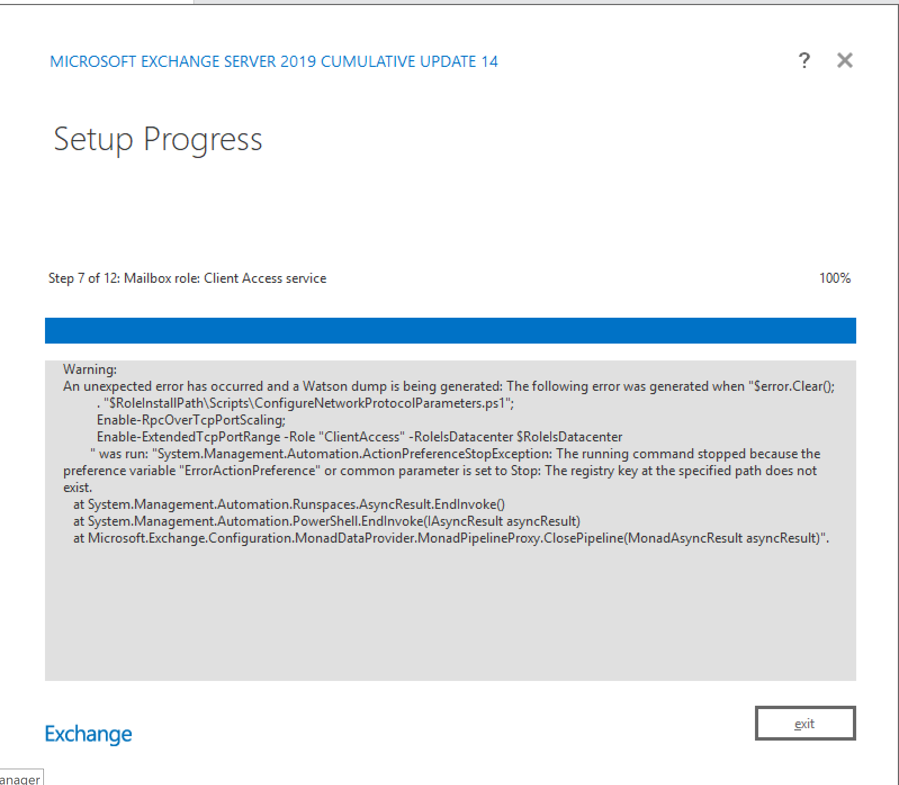Click the MonadPipelineProxy.ClosePipeline stack trace line

coord(451,538)
